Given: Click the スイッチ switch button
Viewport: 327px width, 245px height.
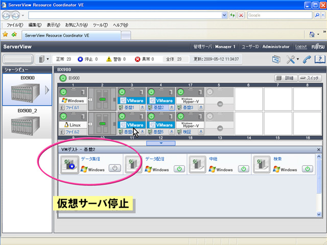Looking at the screenshot, I should point(310,78).
